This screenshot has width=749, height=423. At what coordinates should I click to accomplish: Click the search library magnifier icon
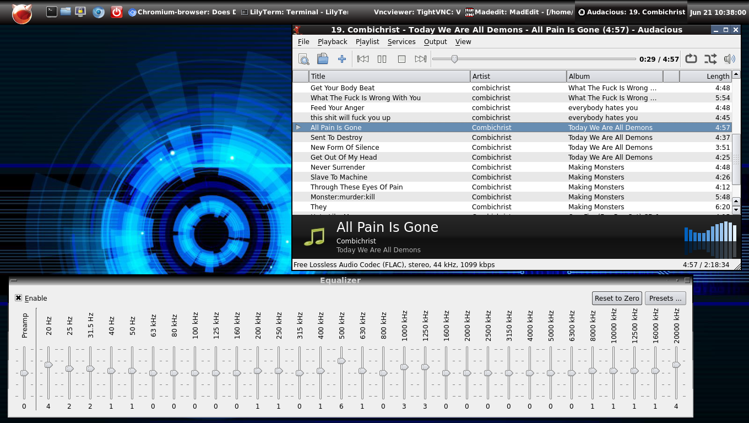(303, 59)
